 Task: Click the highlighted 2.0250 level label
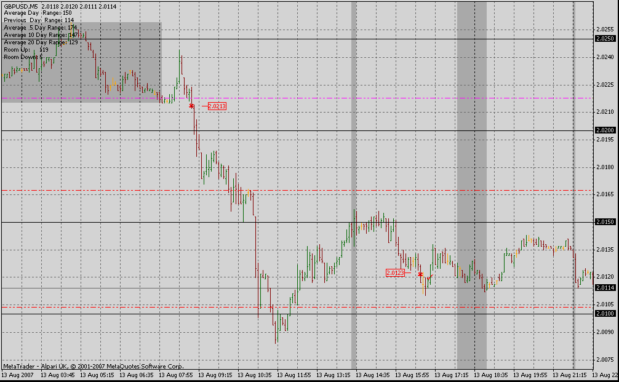pos(605,39)
